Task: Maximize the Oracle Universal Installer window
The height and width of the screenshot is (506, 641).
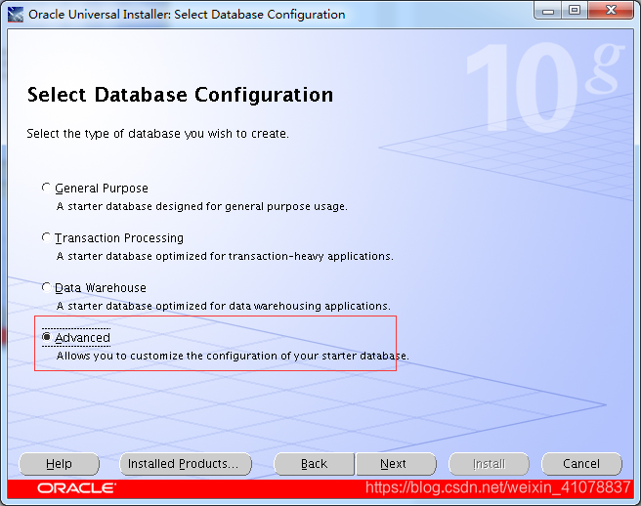Action: coord(575,11)
